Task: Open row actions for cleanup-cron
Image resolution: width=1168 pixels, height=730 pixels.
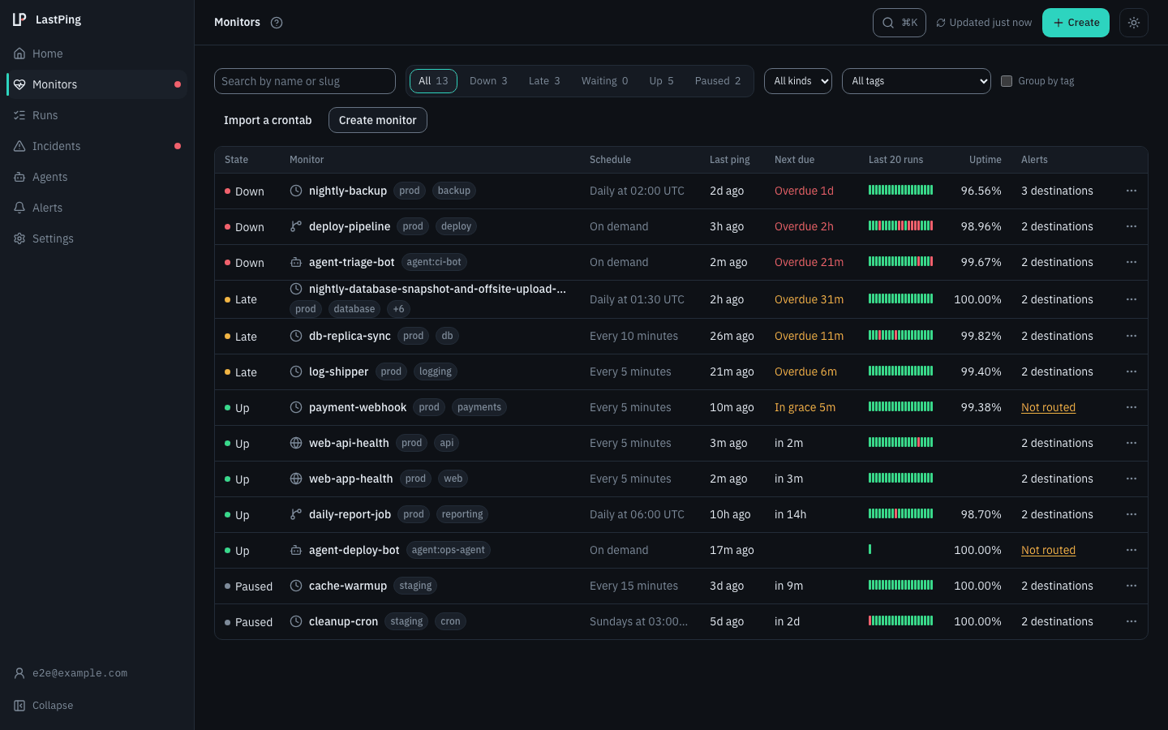Action: [1131, 621]
